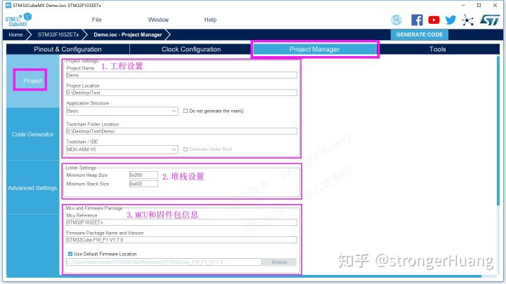This screenshot has height=284, width=506.
Task: Click the horizontal scrollbar at the bottom
Action: 244,276
